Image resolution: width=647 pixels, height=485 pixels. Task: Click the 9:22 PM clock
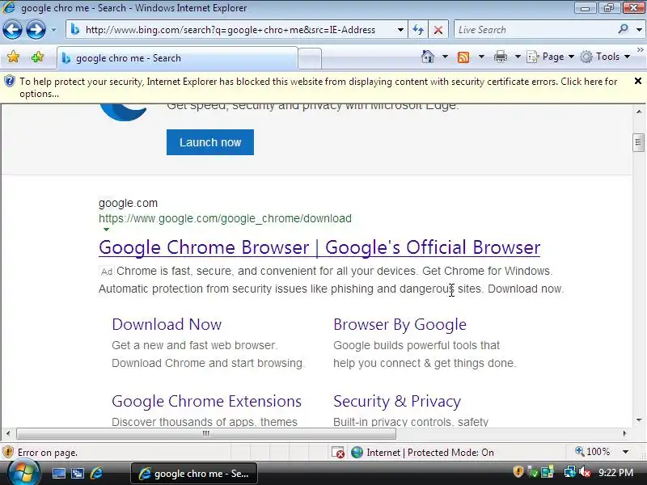click(615, 473)
